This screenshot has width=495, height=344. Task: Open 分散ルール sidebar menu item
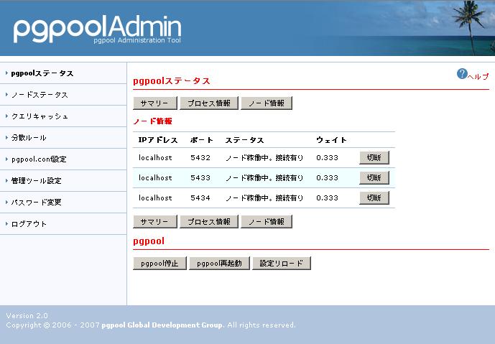click(29, 138)
